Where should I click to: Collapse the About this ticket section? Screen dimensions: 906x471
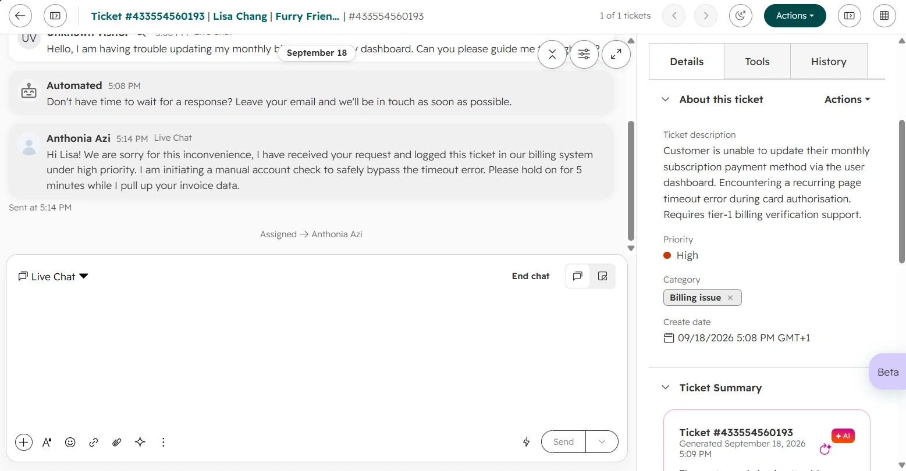click(666, 99)
